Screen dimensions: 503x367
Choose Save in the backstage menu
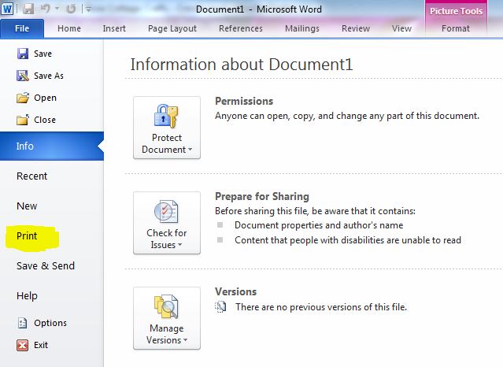(x=43, y=54)
